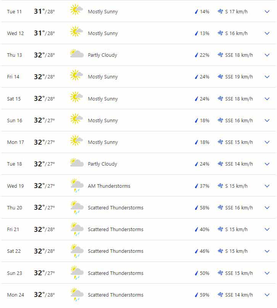Click the 13% precipitation value
This screenshot has height=308, width=277.
[205, 34]
